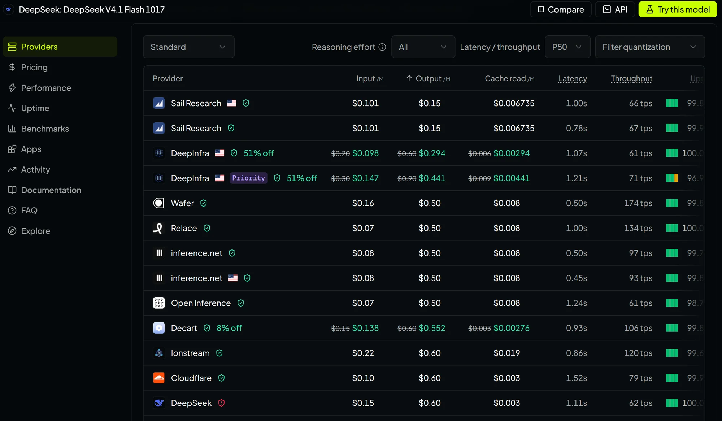Click the Cloudflare provider logo
This screenshot has width=722, height=421.
click(159, 378)
